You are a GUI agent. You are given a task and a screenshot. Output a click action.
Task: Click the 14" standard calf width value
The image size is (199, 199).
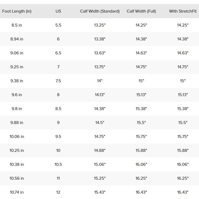click(x=100, y=81)
